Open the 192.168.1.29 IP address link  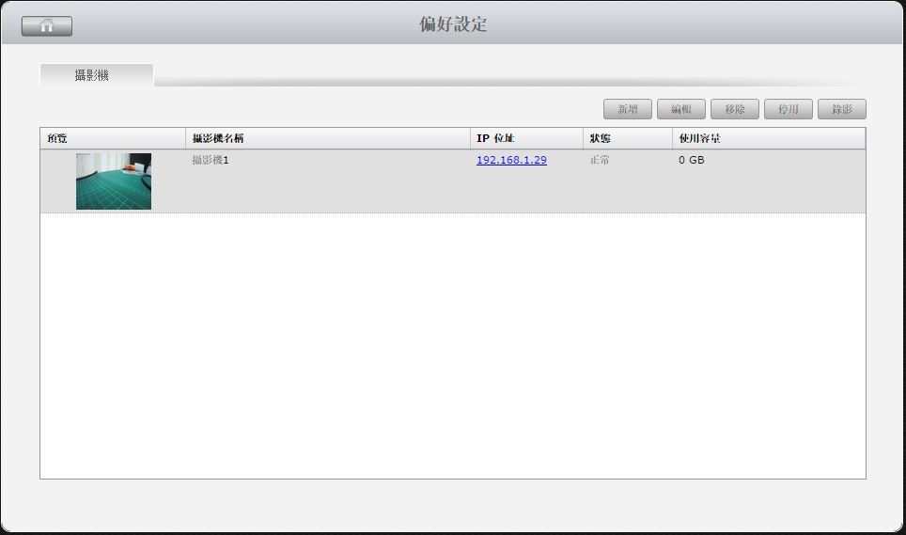tap(511, 160)
